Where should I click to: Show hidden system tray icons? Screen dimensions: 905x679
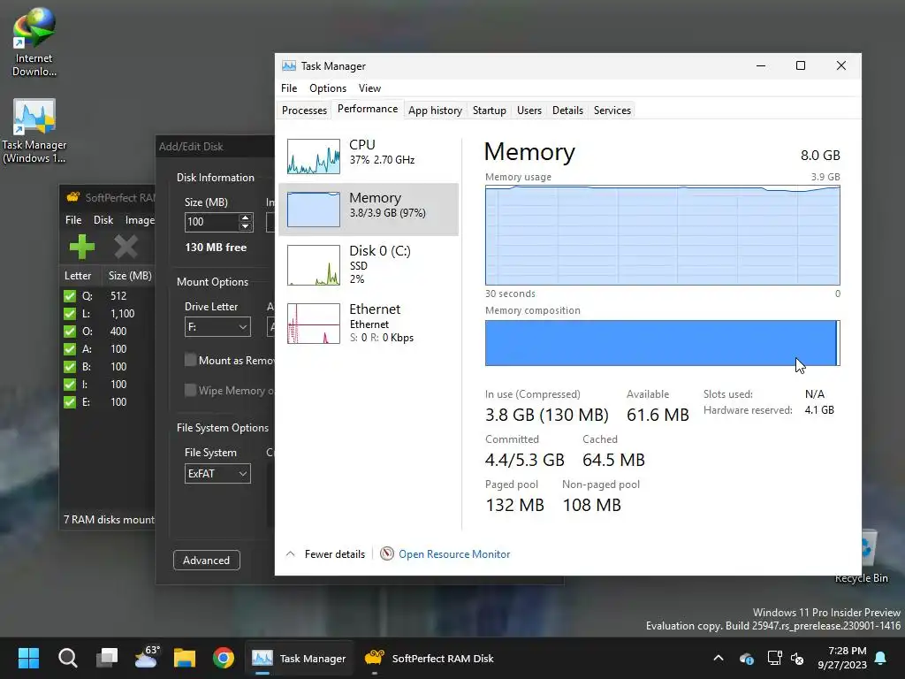pyautogui.click(x=719, y=658)
